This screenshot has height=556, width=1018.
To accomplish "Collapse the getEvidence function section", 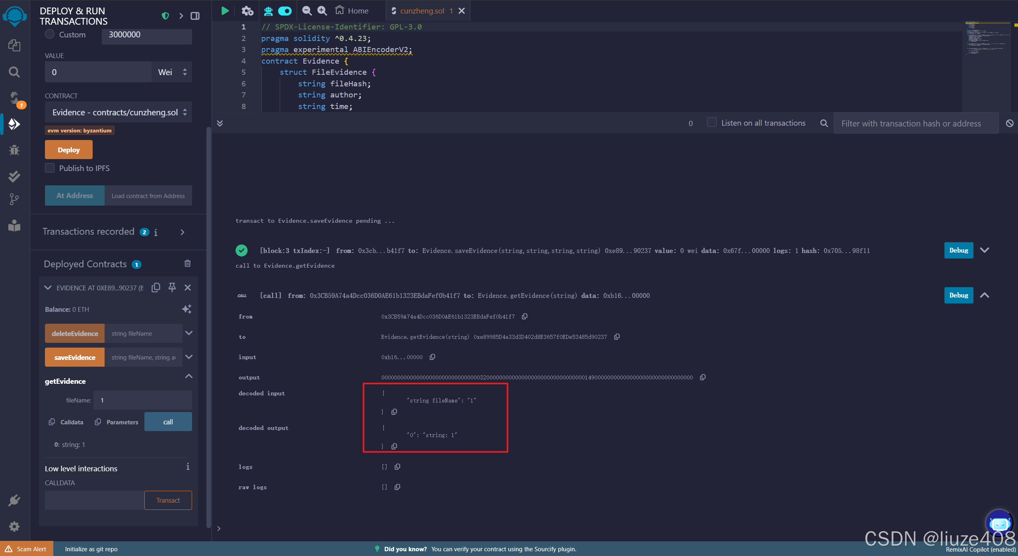I will coord(189,376).
